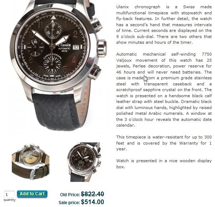The height and width of the screenshot is (207, 215).
Task: Click the 'Automatic mechanical self-winding 7750' paragraph
Action: (164, 90)
